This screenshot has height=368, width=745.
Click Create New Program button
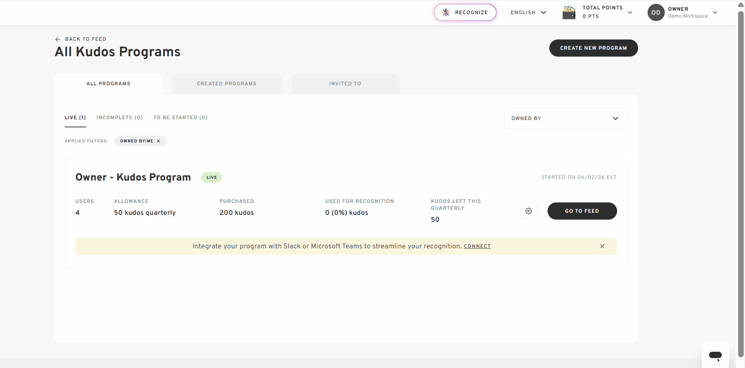pos(594,48)
